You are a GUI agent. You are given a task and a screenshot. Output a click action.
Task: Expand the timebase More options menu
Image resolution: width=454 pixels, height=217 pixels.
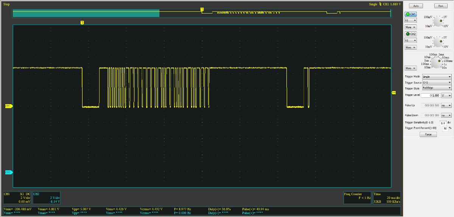tap(410, 68)
